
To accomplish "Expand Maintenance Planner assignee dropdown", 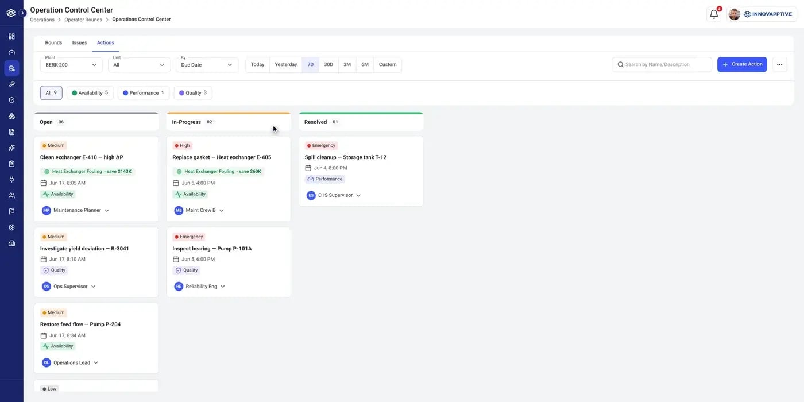I will pyautogui.click(x=107, y=211).
